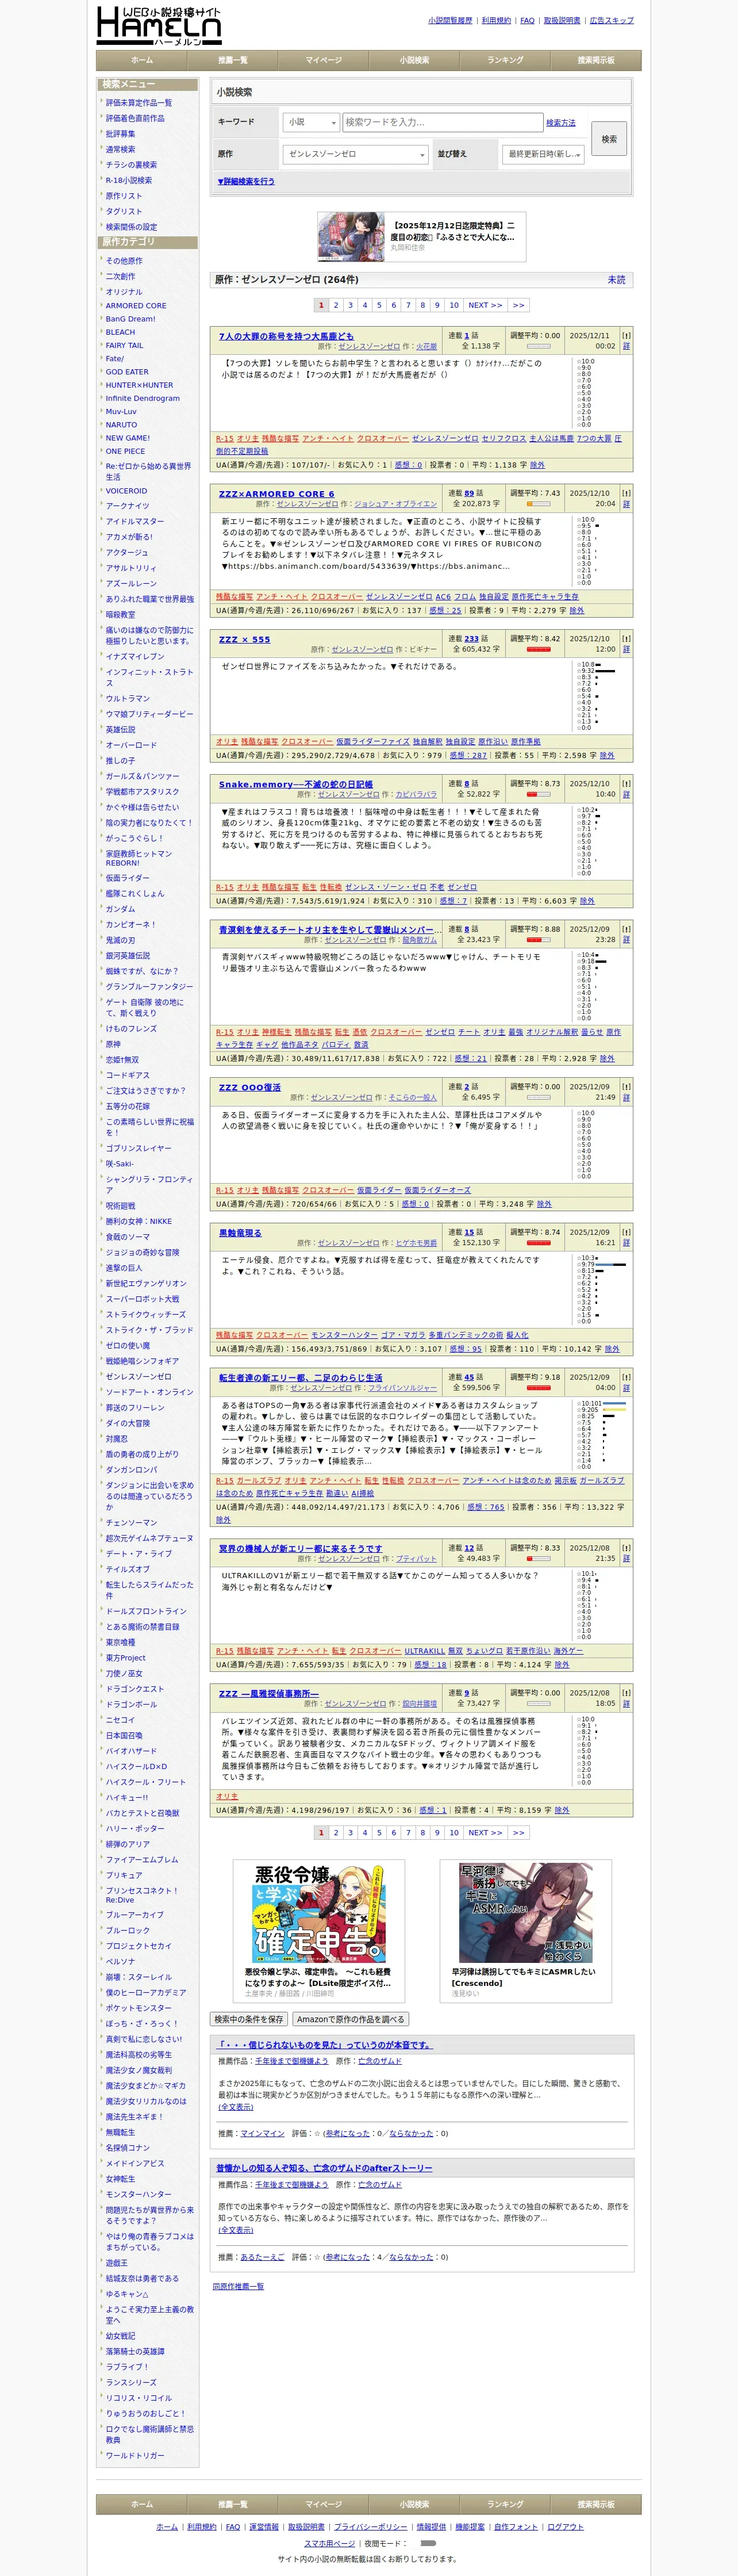This screenshot has height=2576, width=738.
Task: Select NARUTO original category in sidebar
Action: 121,425
